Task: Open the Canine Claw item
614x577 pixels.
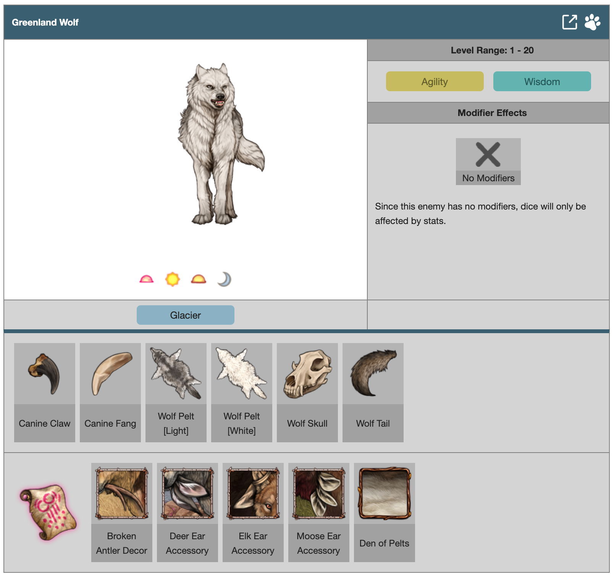Action: tap(45, 392)
